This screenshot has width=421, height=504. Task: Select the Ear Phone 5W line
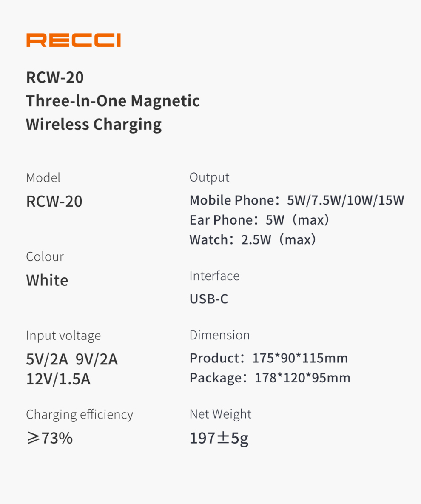[x=259, y=220]
